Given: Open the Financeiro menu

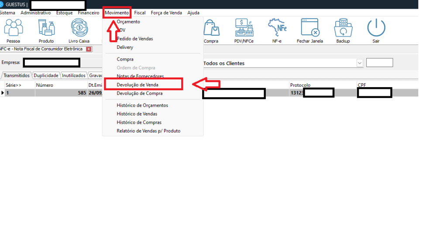Looking at the screenshot, I should point(89,13).
